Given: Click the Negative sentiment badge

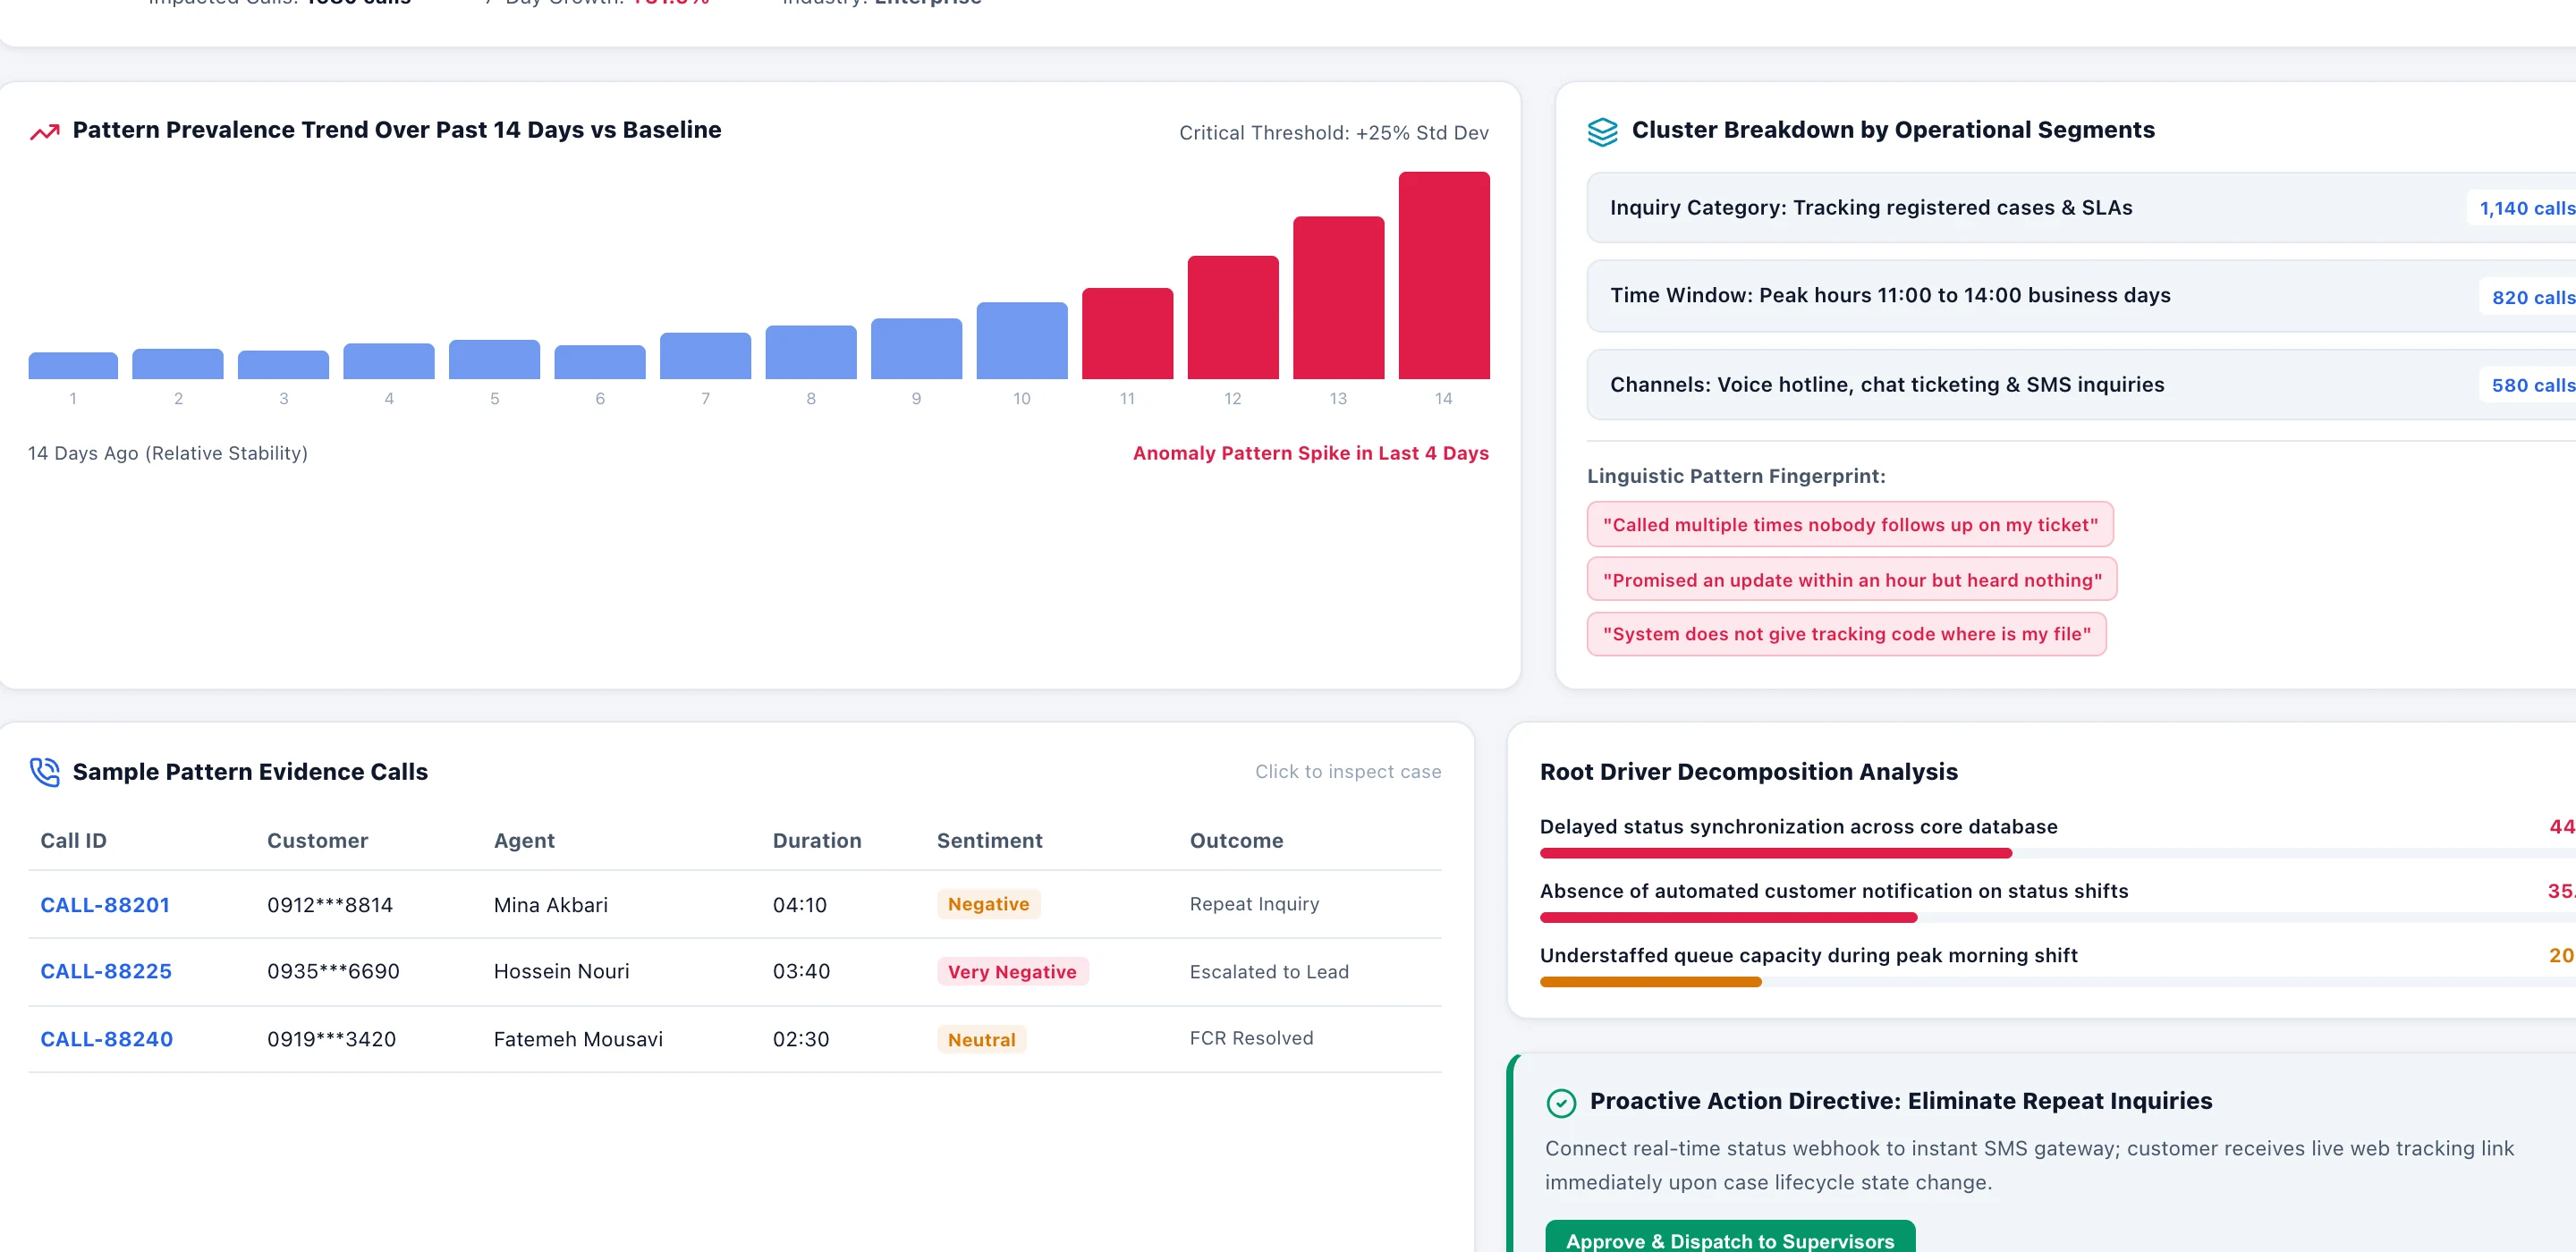Looking at the screenshot, I should [988, 904].
